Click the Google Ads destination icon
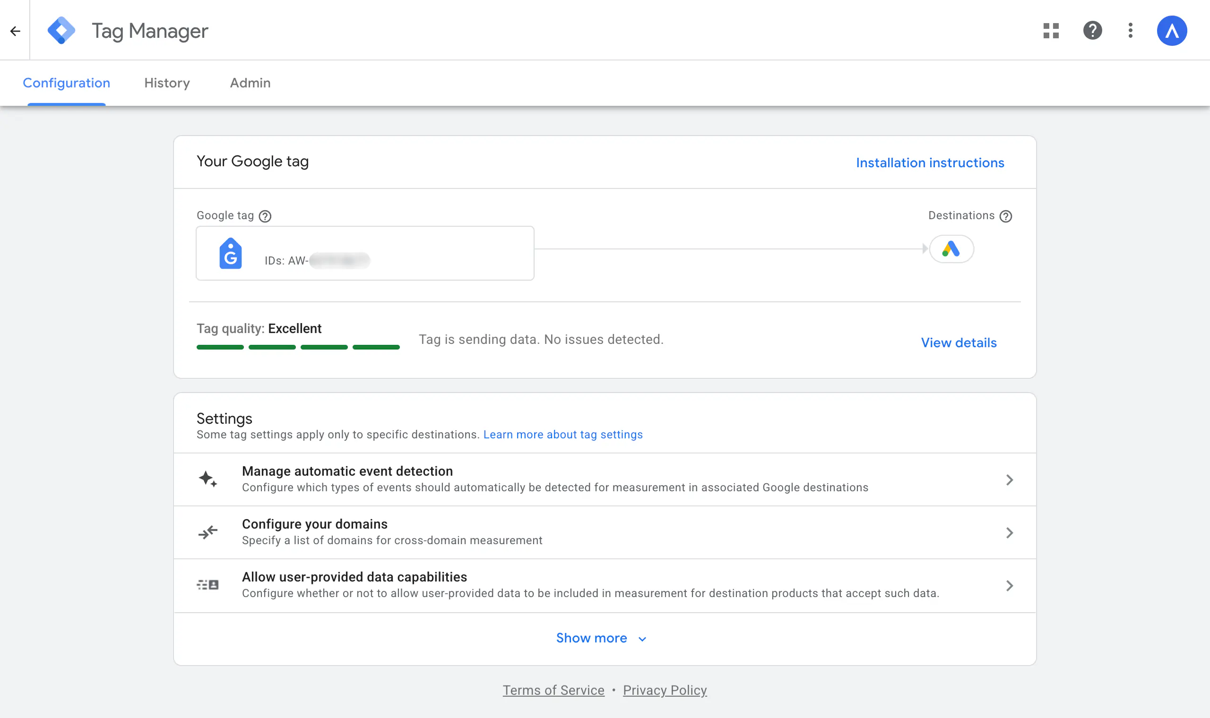1210x718 pixels. click(951, 248)
